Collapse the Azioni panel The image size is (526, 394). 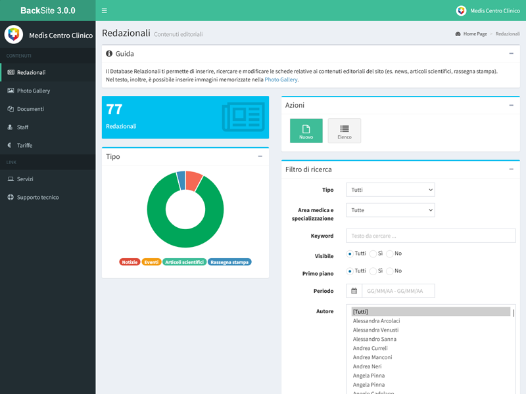(x=512, y=105)
